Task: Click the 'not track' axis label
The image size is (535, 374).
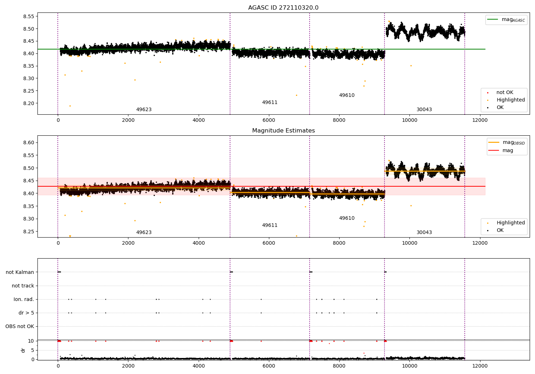Action: (23, 286)
